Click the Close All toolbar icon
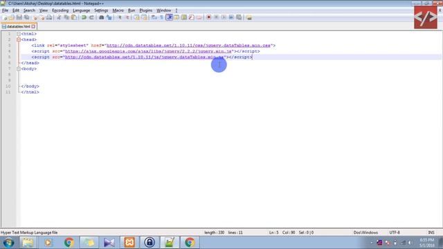 42,17
